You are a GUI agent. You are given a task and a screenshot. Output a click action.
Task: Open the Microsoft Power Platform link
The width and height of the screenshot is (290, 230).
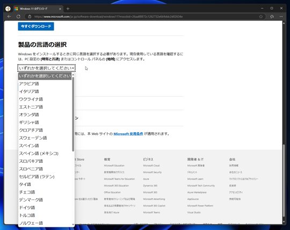(x=200, y=206)
